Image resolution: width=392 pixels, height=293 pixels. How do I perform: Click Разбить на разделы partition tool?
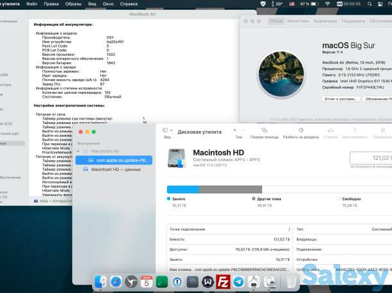301,133
